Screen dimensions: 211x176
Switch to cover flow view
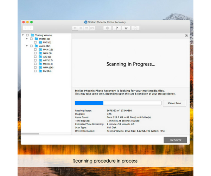(92, 28)
